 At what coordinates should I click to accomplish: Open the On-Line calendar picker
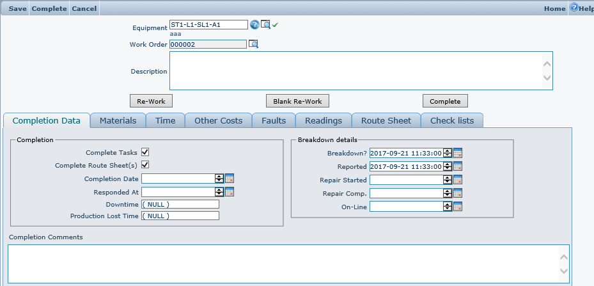(x=458, y=207)
